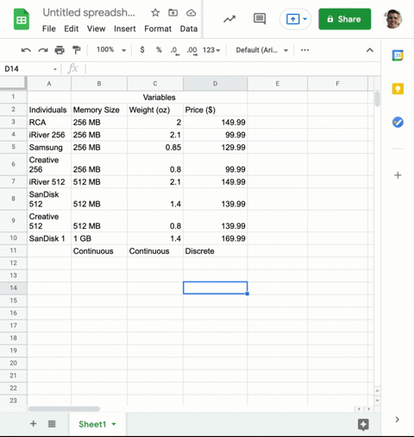Apply percent format icon

(159, 50)
